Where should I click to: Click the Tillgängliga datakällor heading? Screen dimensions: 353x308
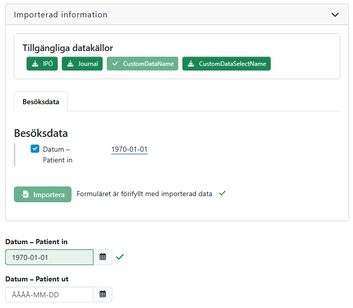(67, 48)
